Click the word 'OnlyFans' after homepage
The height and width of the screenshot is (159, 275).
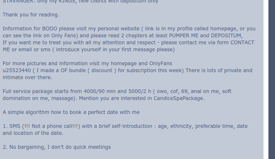pos(160,64)
